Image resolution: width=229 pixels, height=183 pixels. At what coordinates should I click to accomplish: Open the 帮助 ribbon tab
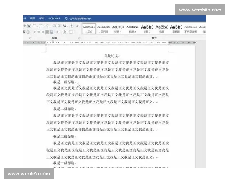[x=42, y=18]
